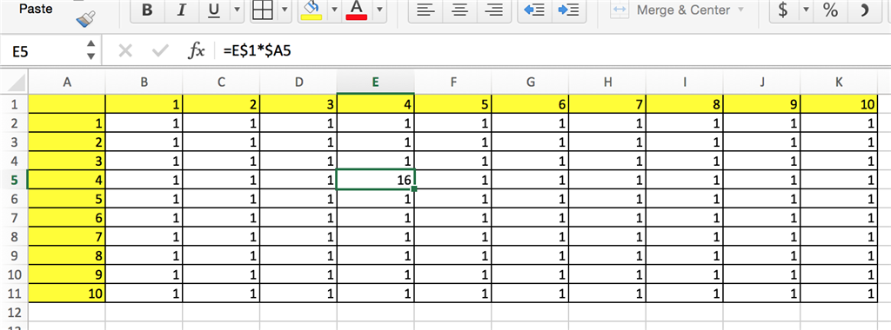
Task: Open borders dropdown arrow
Action: coord(285,10)
